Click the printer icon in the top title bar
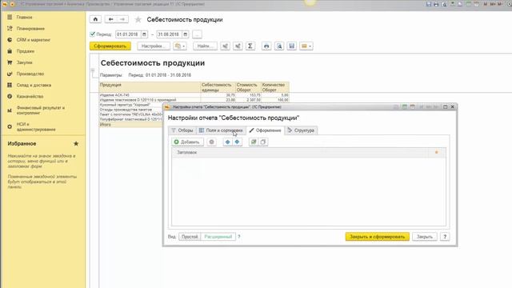This screenshot has width=512, height=288. point(436,4)
